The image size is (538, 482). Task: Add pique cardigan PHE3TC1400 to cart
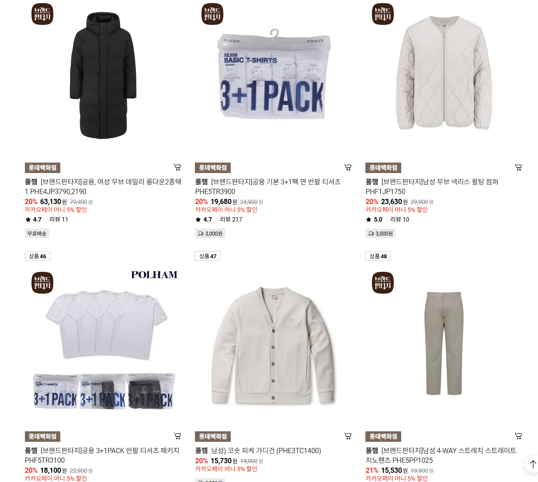pos(348,436)
